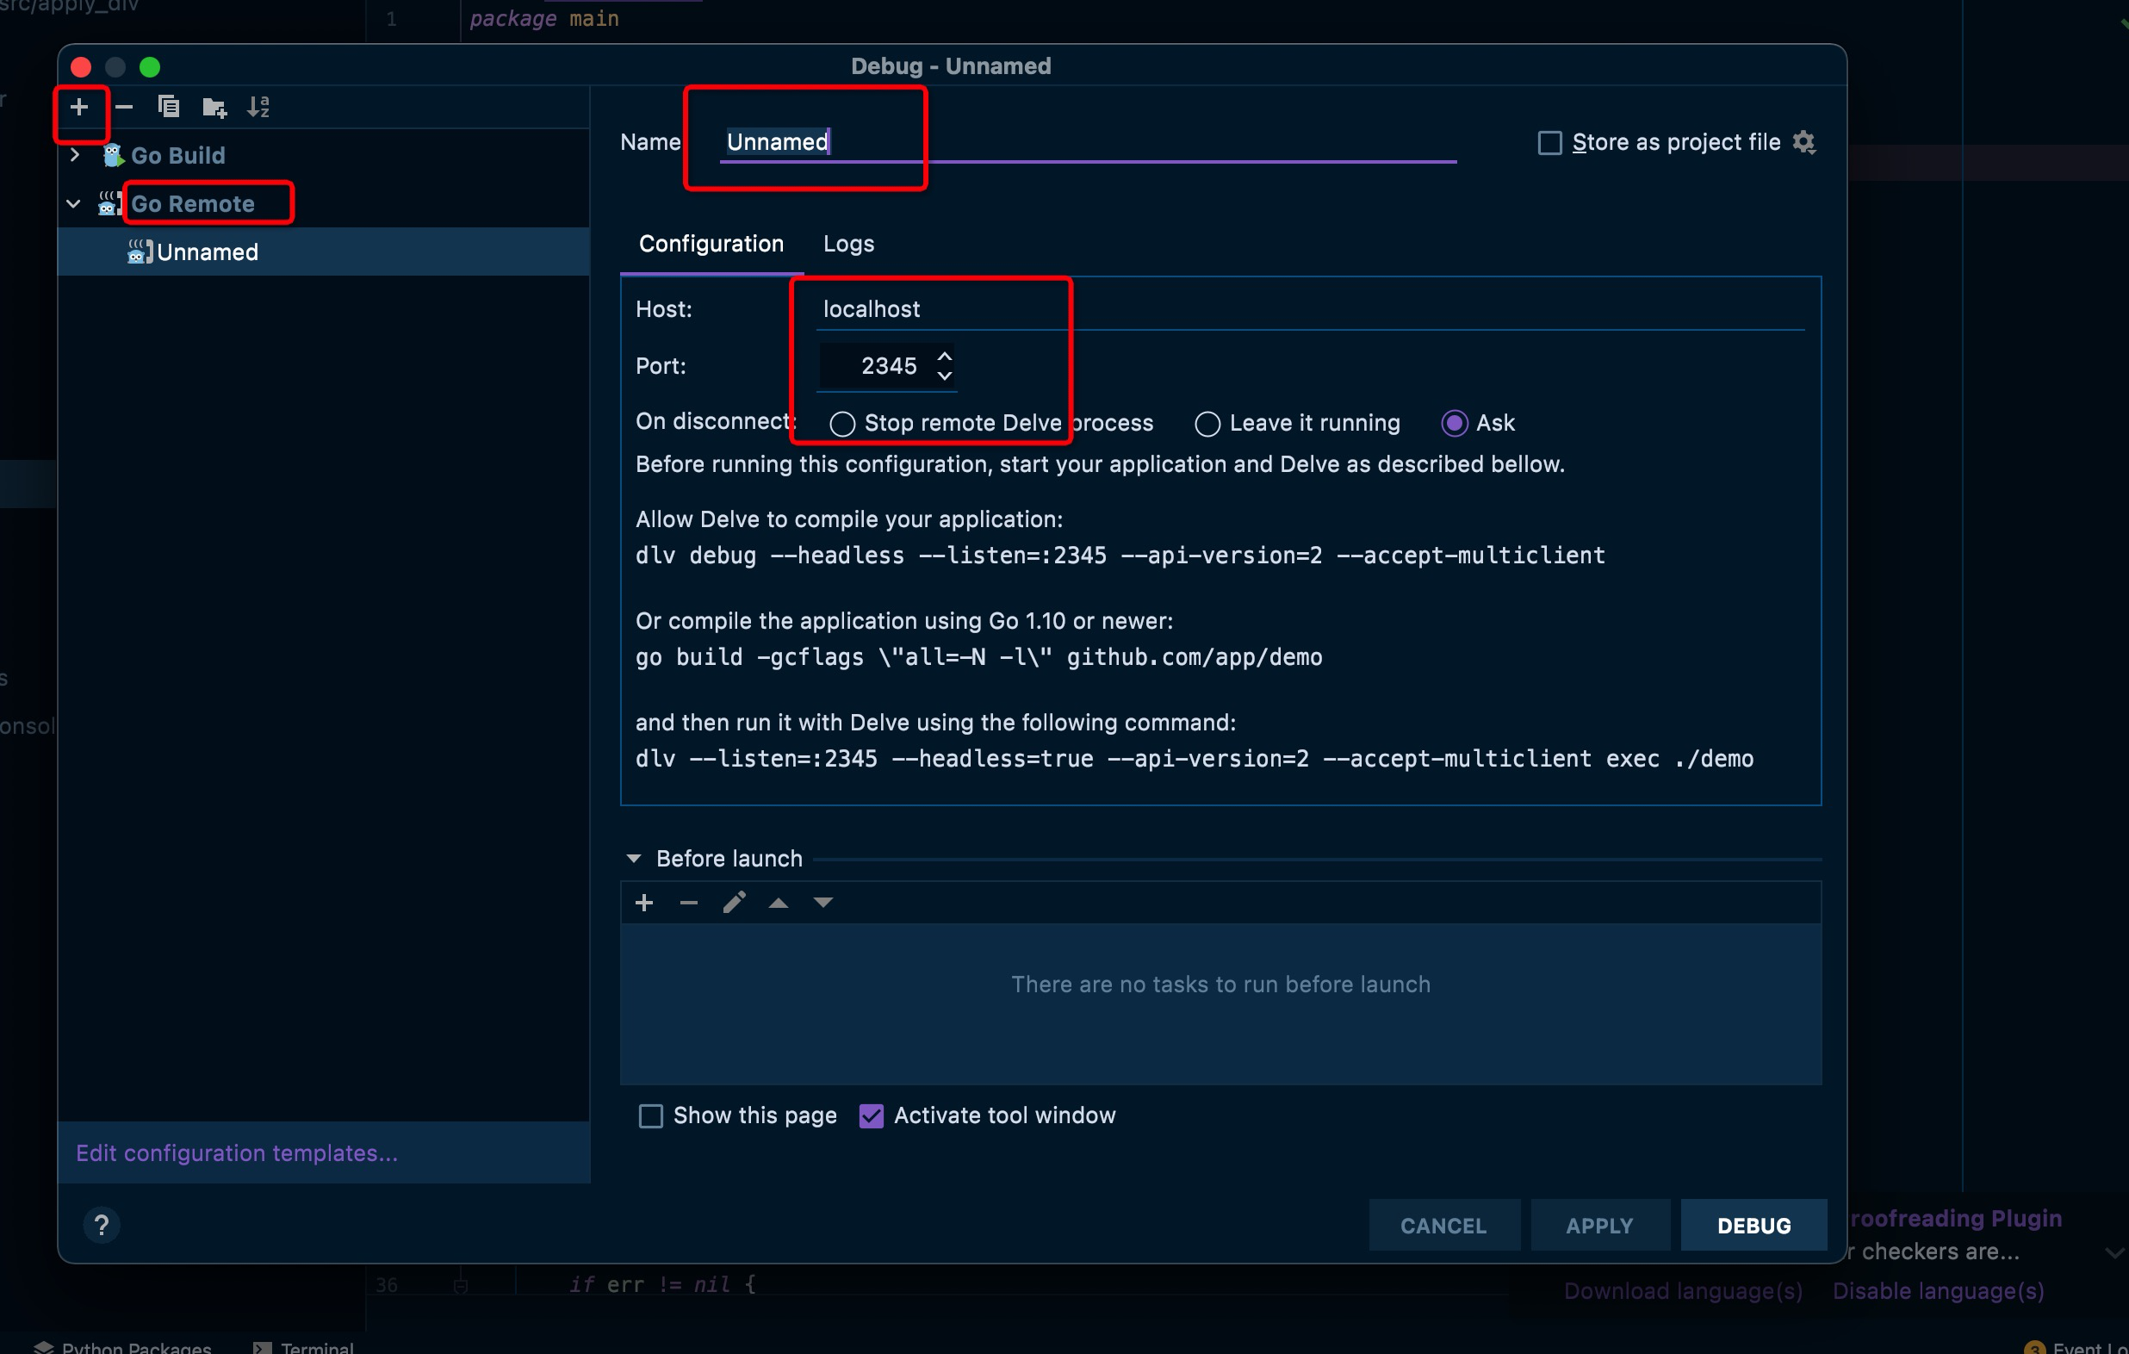Click the help question mark button

(102, 1225)
